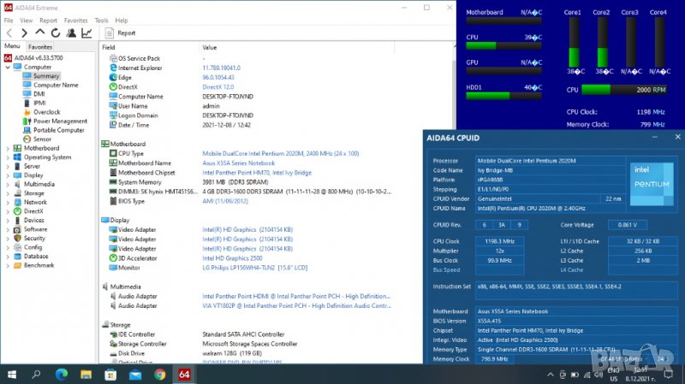Click the Up level arrow icon

click(40, 32)
